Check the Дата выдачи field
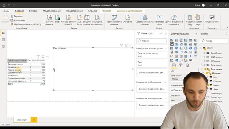 click(x=205, y=65)
